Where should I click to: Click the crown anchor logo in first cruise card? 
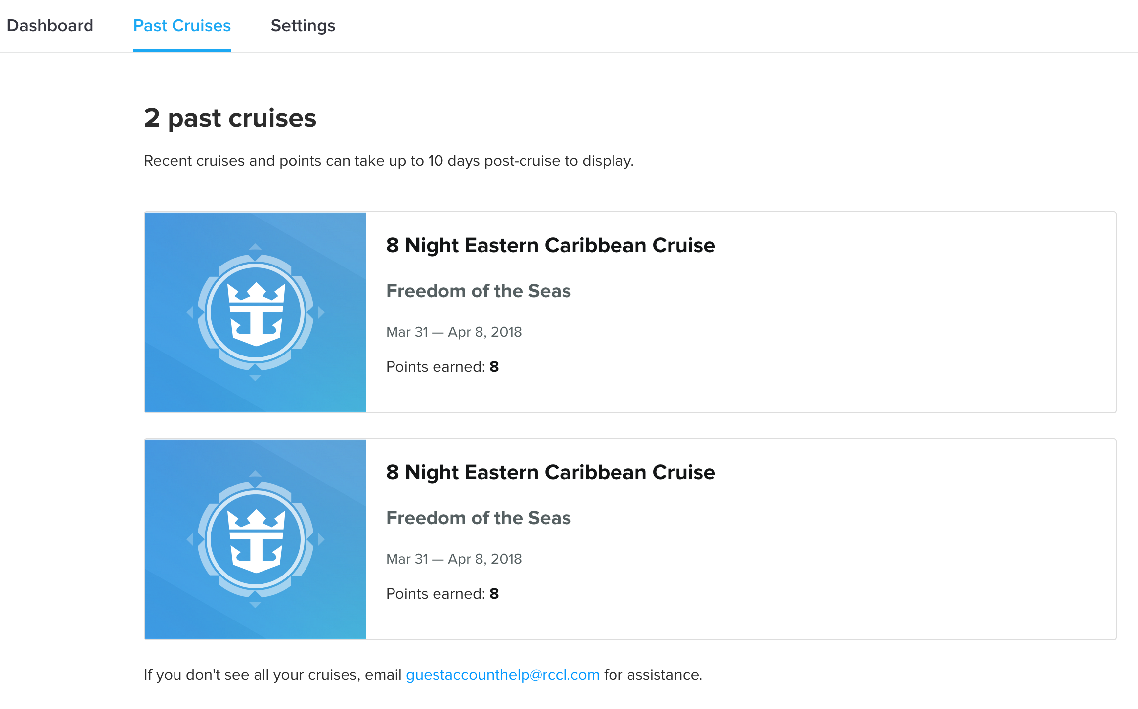click(x=256, y=312)
